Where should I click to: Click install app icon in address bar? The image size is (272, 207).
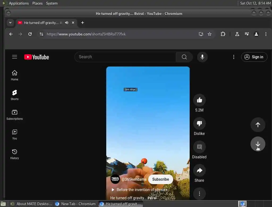(x=201, y=34)
